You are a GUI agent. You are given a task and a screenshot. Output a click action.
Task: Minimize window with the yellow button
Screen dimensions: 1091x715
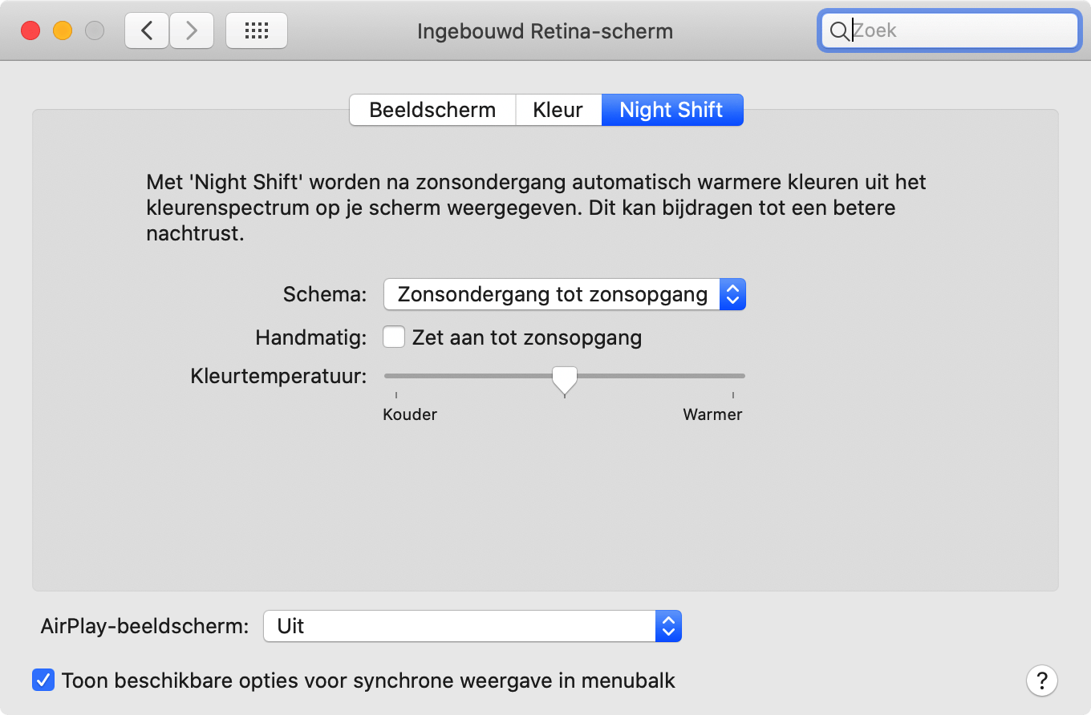click(63, 31)
